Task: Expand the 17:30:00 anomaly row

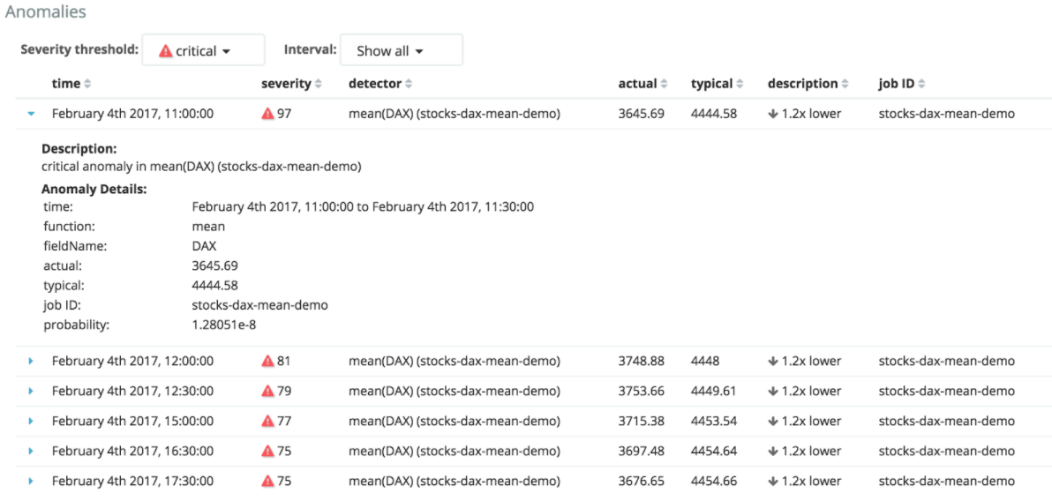Action: point(31,481)
